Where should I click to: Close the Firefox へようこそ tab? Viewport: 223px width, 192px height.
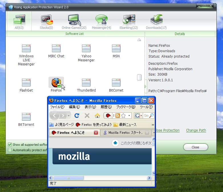pos(96,133)
